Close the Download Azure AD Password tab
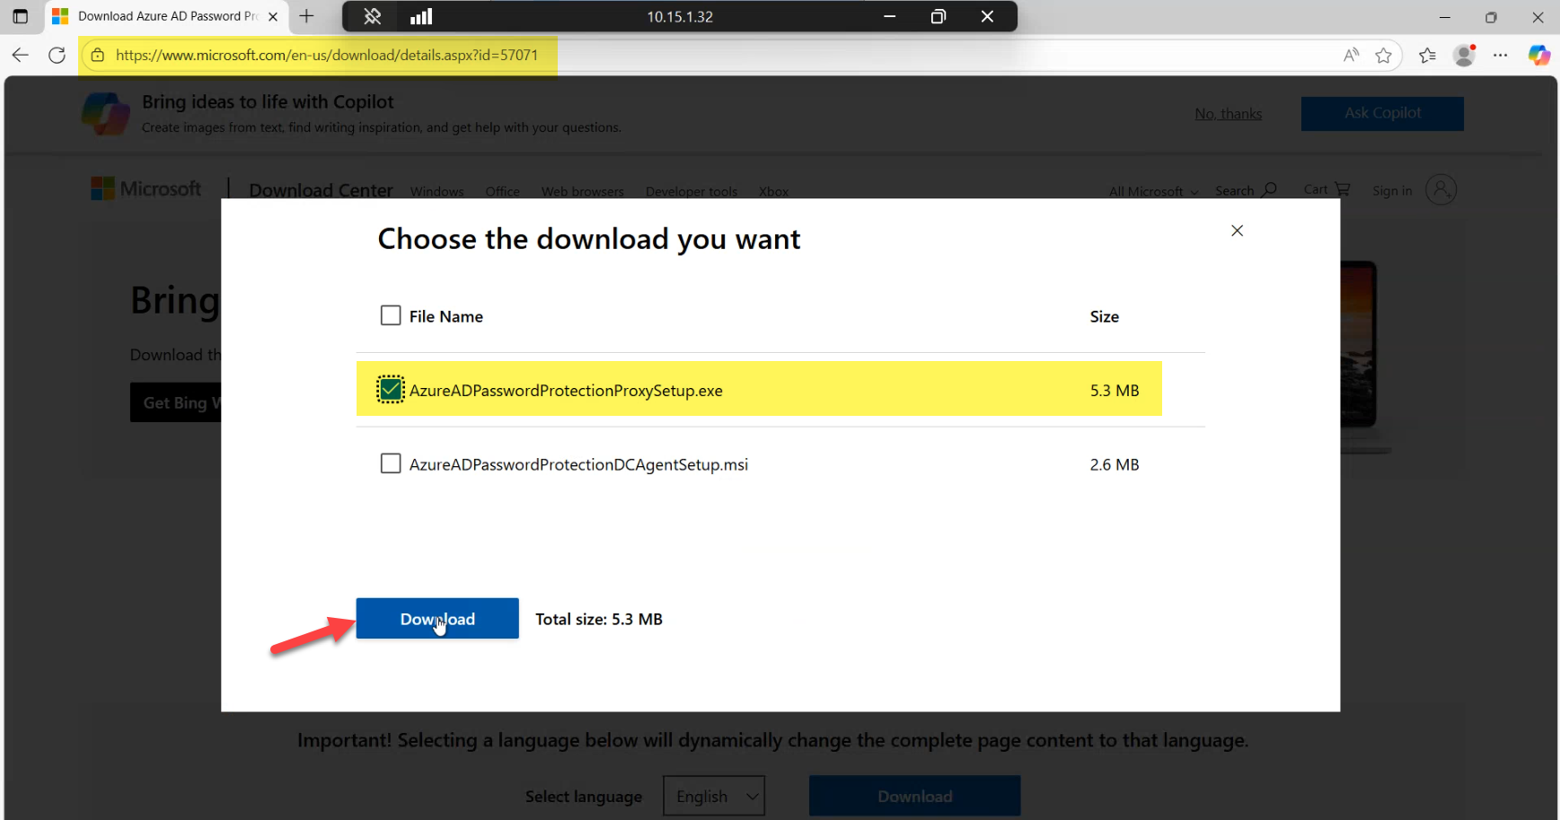 (x=273, y=16)
